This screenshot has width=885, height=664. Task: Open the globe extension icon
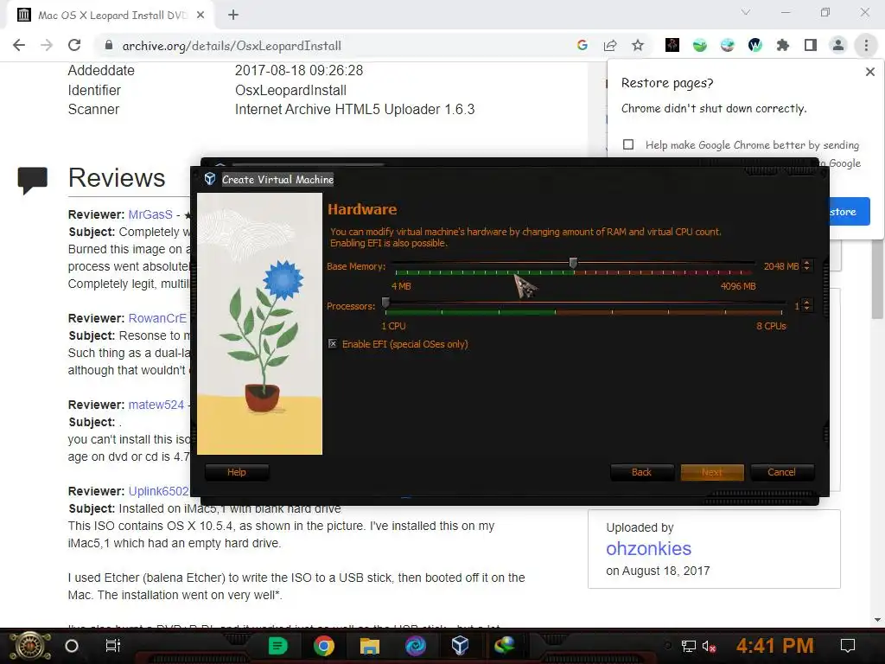728,45
